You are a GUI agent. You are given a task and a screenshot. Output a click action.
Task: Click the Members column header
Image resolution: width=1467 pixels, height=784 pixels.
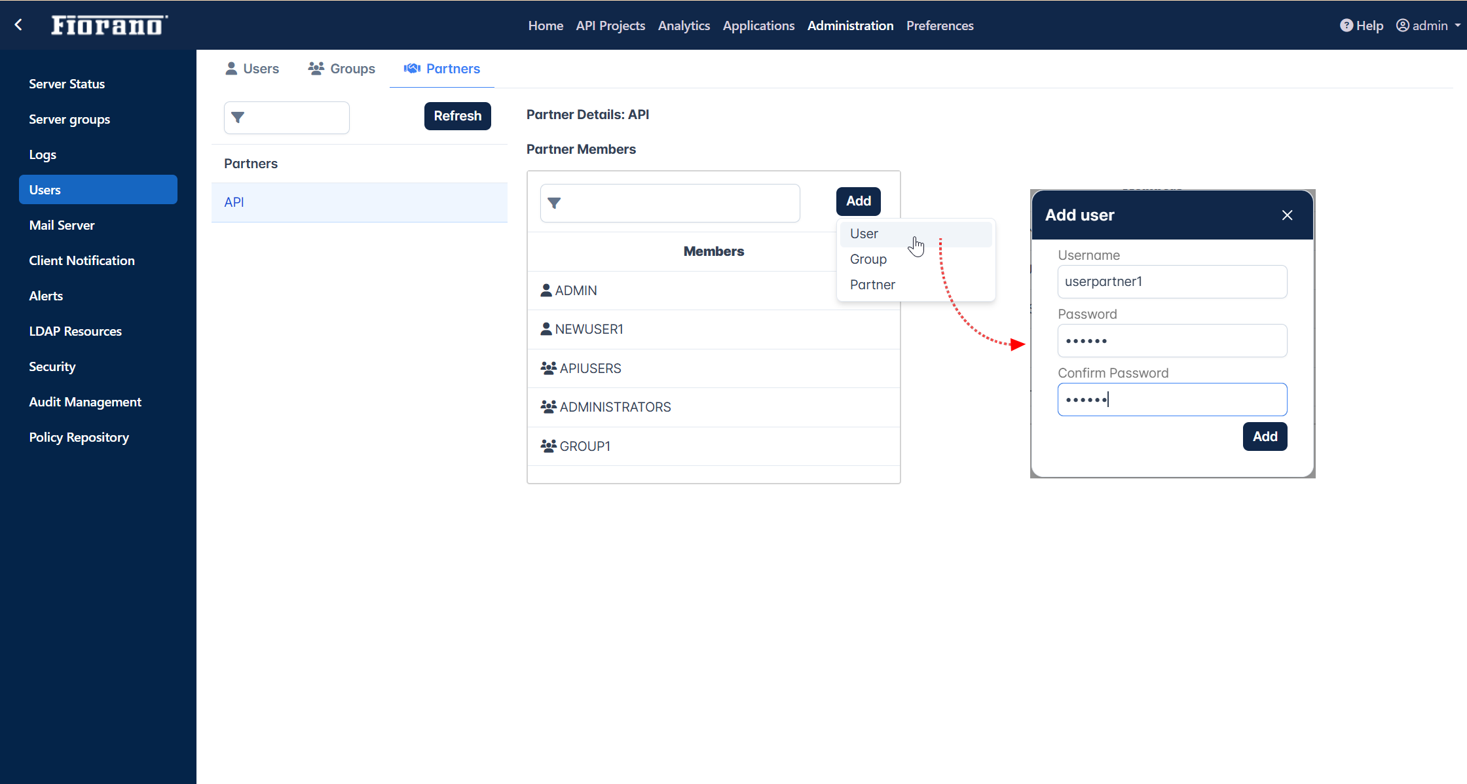713,251
